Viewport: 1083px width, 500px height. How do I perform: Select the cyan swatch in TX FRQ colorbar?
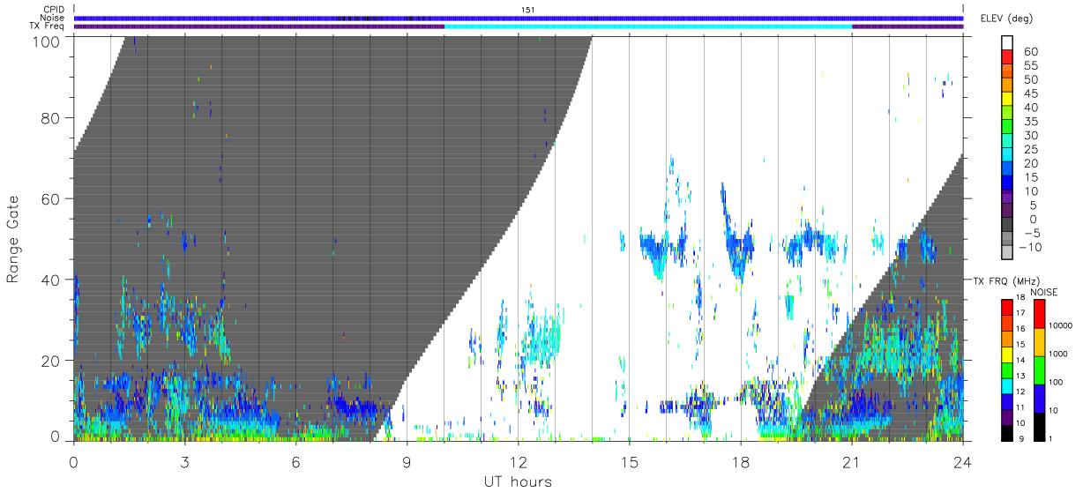coord(1008,384)
